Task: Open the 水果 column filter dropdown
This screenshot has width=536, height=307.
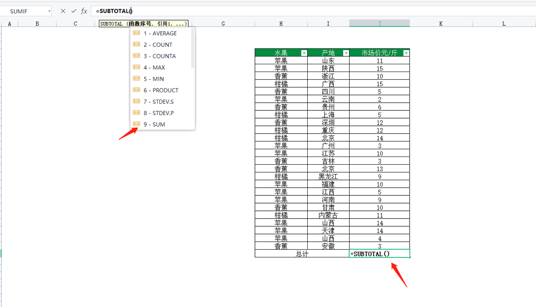Action: 304,53
